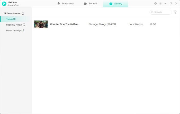Show Latest 30 days (1) downloads
Screen dimensions: 180x114
[15, 30]
